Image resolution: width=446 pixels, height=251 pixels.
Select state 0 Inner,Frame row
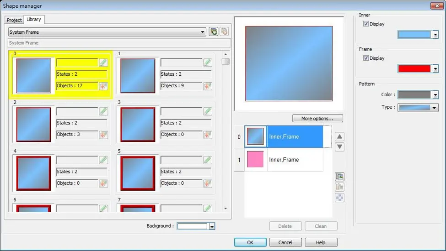(x=283, y=137)
